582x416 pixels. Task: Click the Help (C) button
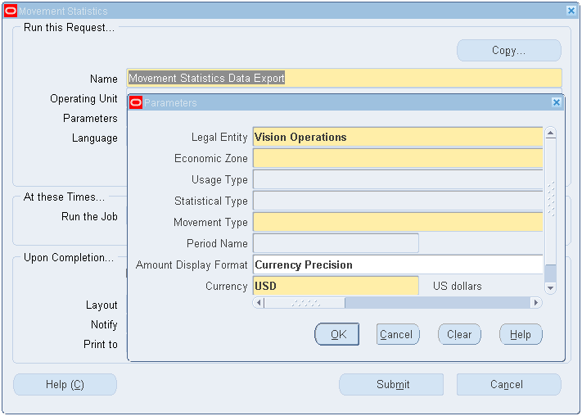(65, 384)
